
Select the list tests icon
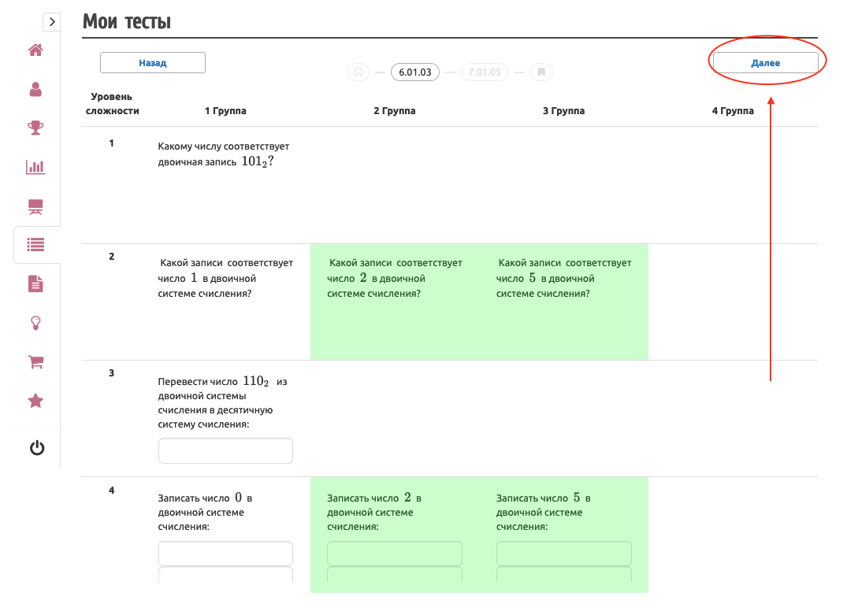[x=35, y=245]
